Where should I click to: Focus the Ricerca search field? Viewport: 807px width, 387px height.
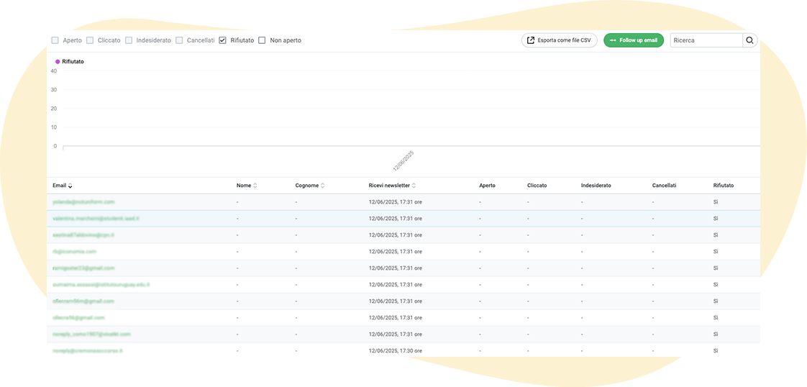point(706,40)
